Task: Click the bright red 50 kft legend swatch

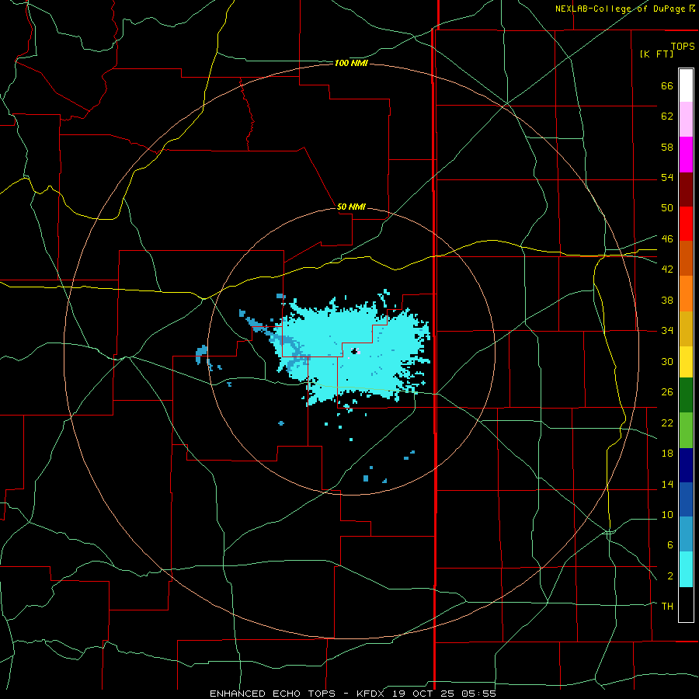Action: [x=686, y=224]
